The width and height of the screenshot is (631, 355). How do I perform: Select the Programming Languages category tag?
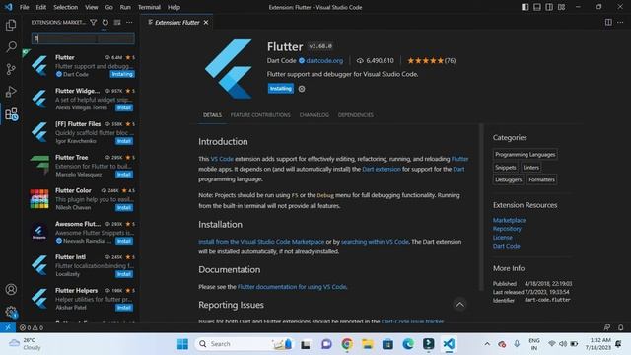click(x=526, y=154)
